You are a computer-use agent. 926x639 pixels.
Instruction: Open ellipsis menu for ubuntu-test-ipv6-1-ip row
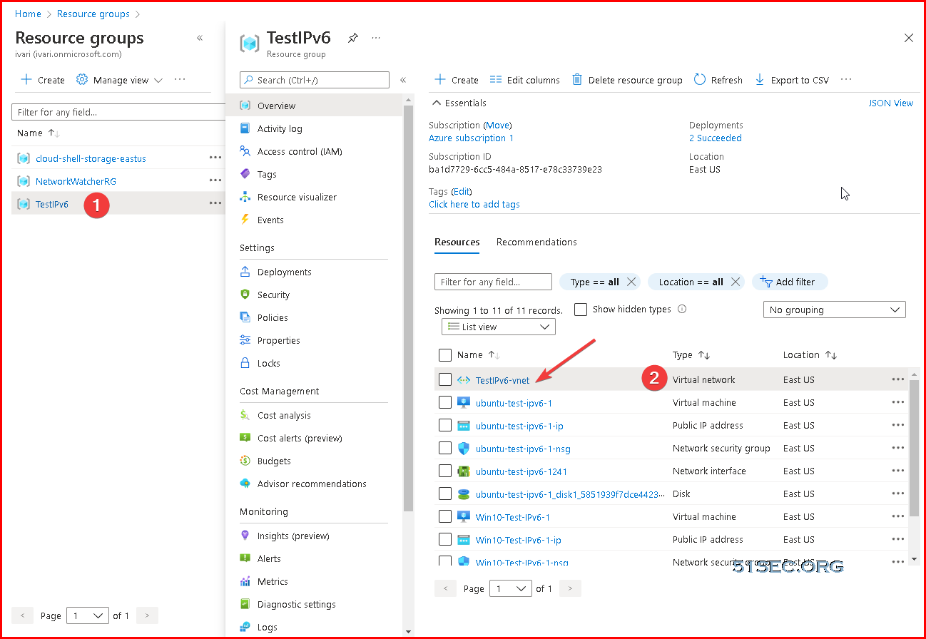pyautogui.click(x=898, y=425)
